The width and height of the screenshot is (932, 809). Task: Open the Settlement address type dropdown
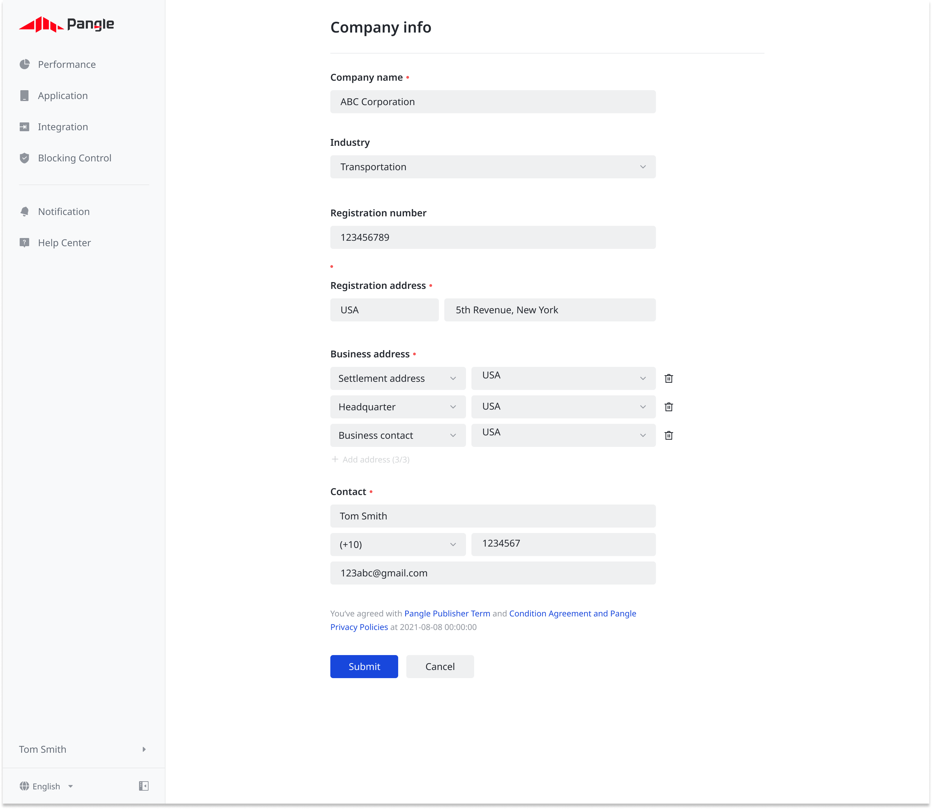tap(398, 378)
